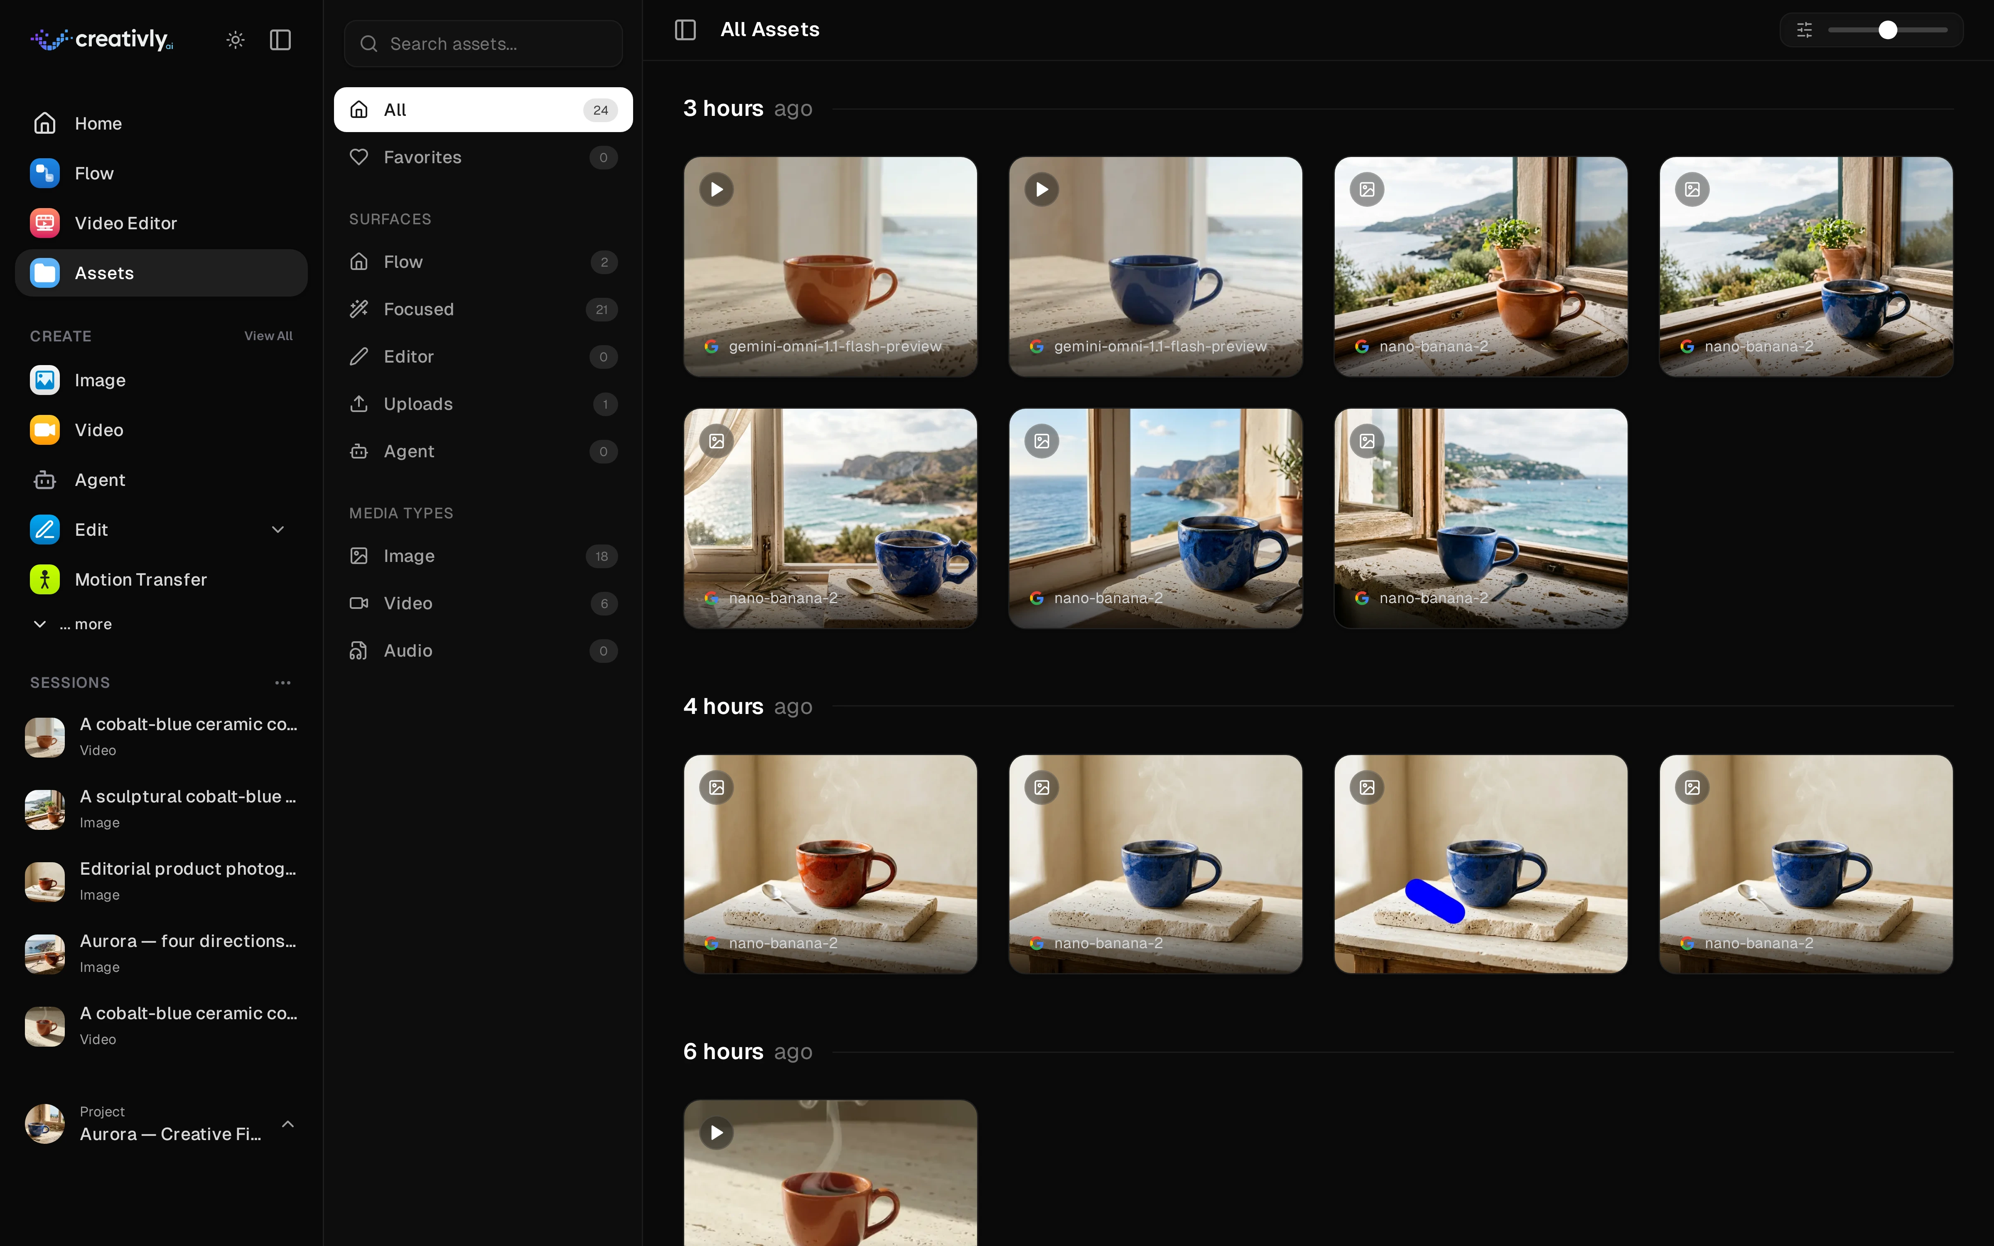Filter by Audio media type
The image size is (1994, 1246).
pyautogui.click(x=484, y=651)
